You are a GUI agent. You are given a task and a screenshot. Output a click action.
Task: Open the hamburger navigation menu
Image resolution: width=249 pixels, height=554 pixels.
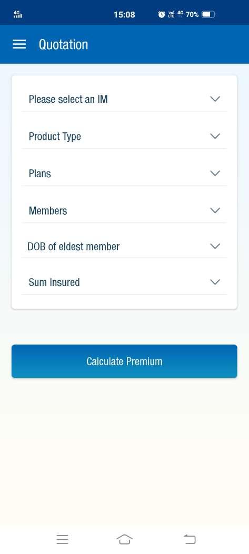pyautogui.click(x=19, y=44)
